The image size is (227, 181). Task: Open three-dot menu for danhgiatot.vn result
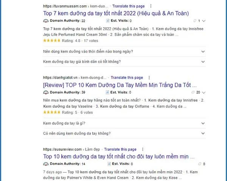click(x=149, y=78)
